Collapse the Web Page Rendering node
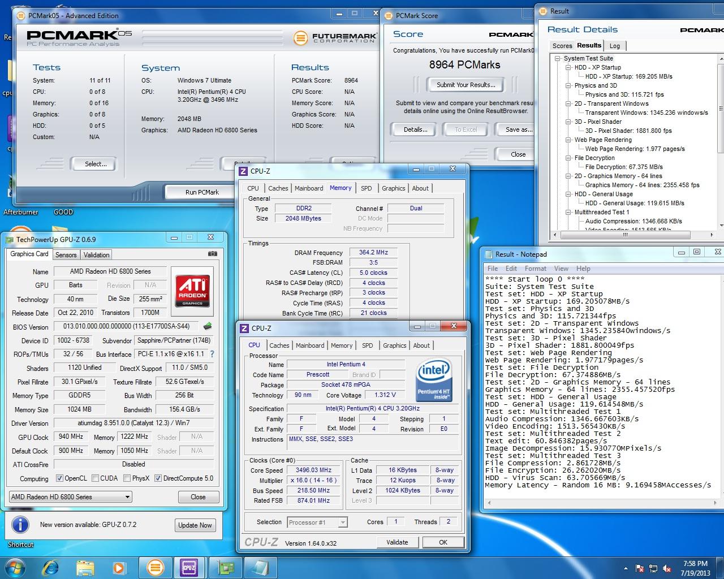 click(x=568, y=140)
